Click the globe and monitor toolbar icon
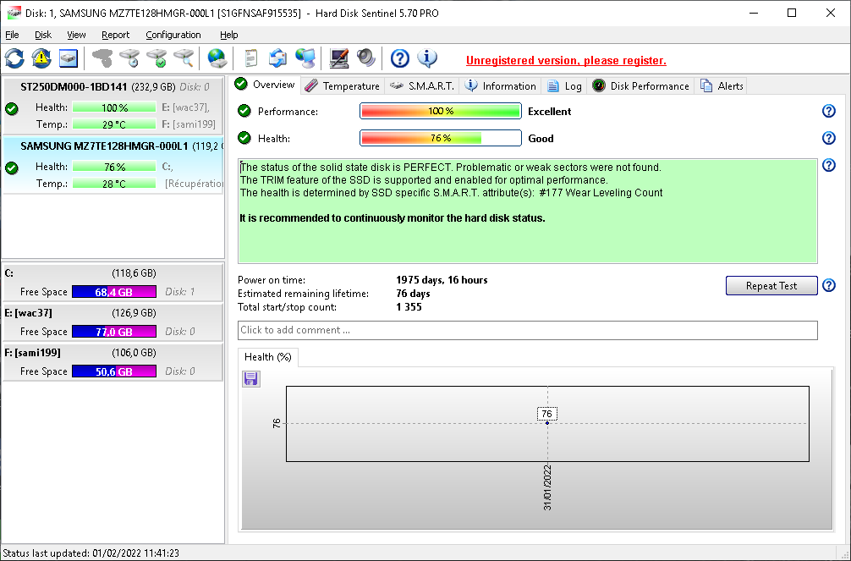 point(305,58)
